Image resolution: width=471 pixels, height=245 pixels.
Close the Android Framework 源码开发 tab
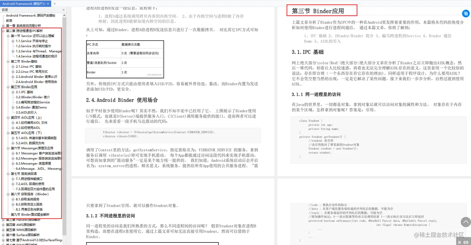48,4
